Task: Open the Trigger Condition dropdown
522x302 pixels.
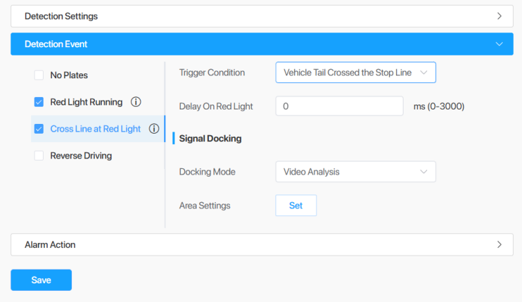Action: [356, 72]
